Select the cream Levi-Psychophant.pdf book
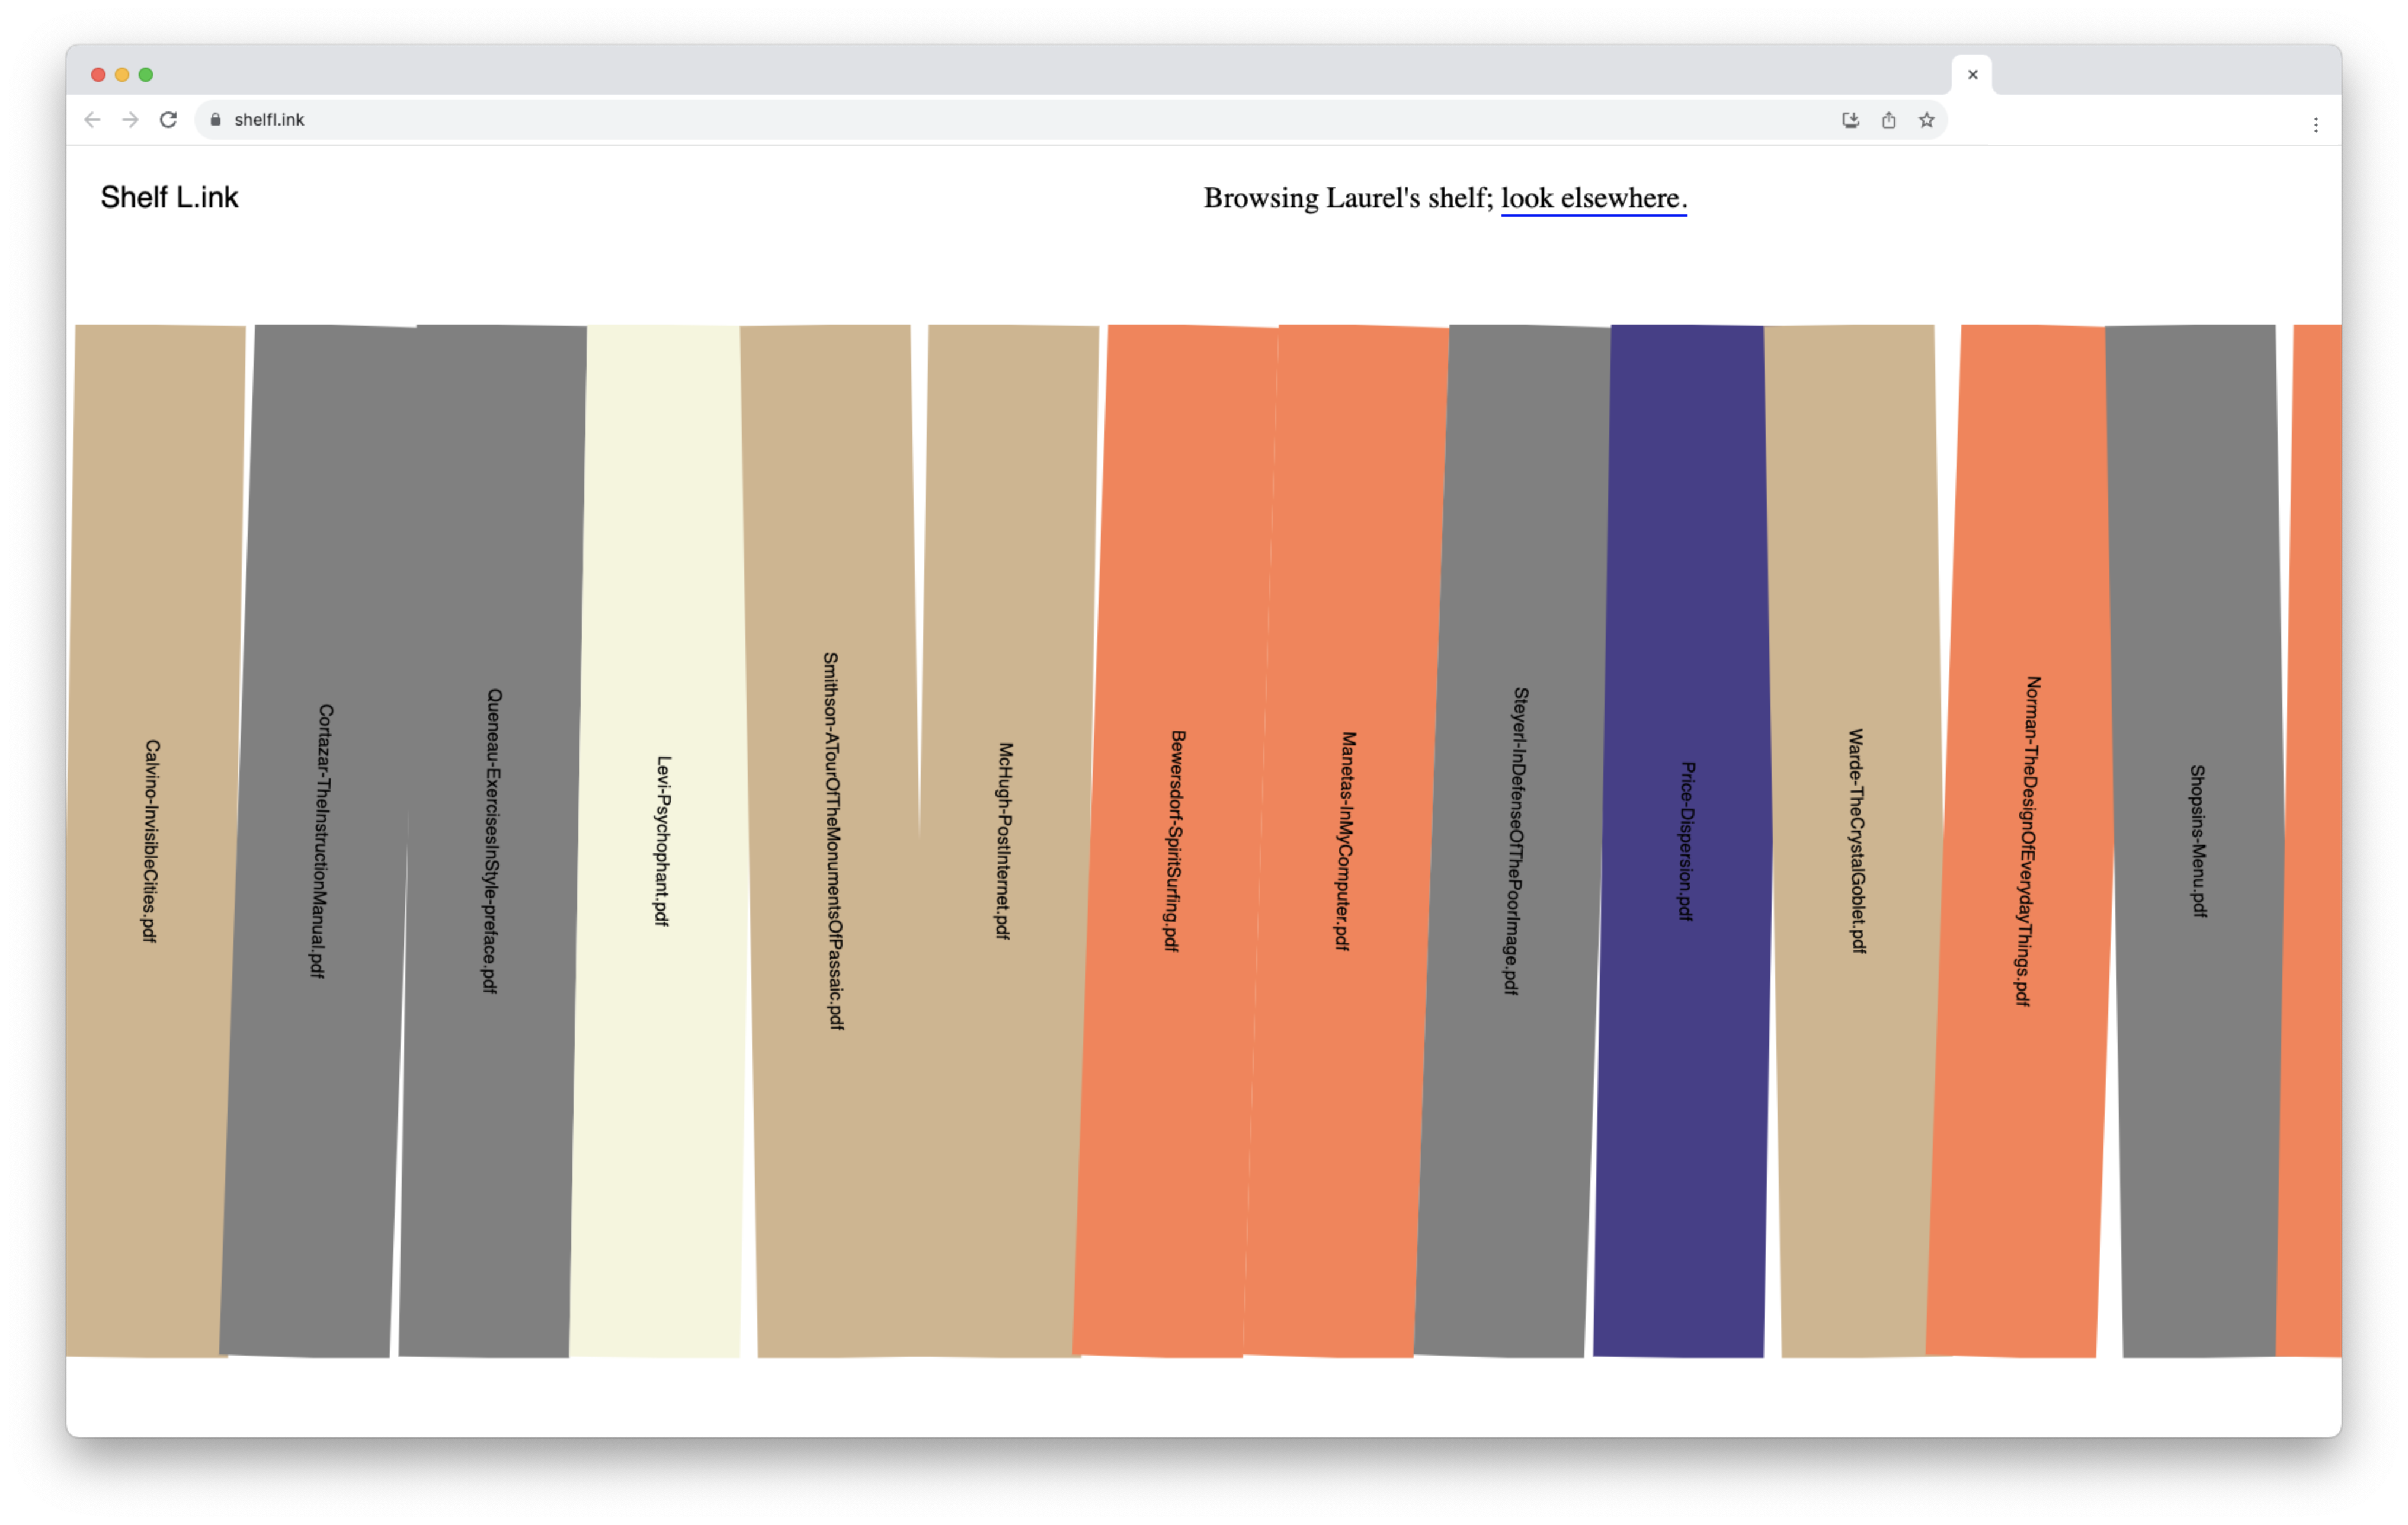This screenshot has height=1525, width=2408. click(661, 840)
